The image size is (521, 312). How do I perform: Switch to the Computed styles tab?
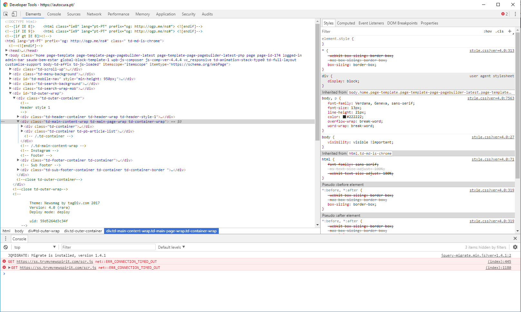(x=346, y=23)
